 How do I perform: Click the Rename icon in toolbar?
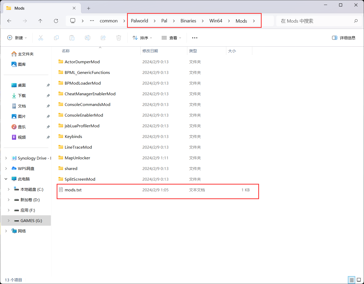pyautogui.click(x=88, y=38)
